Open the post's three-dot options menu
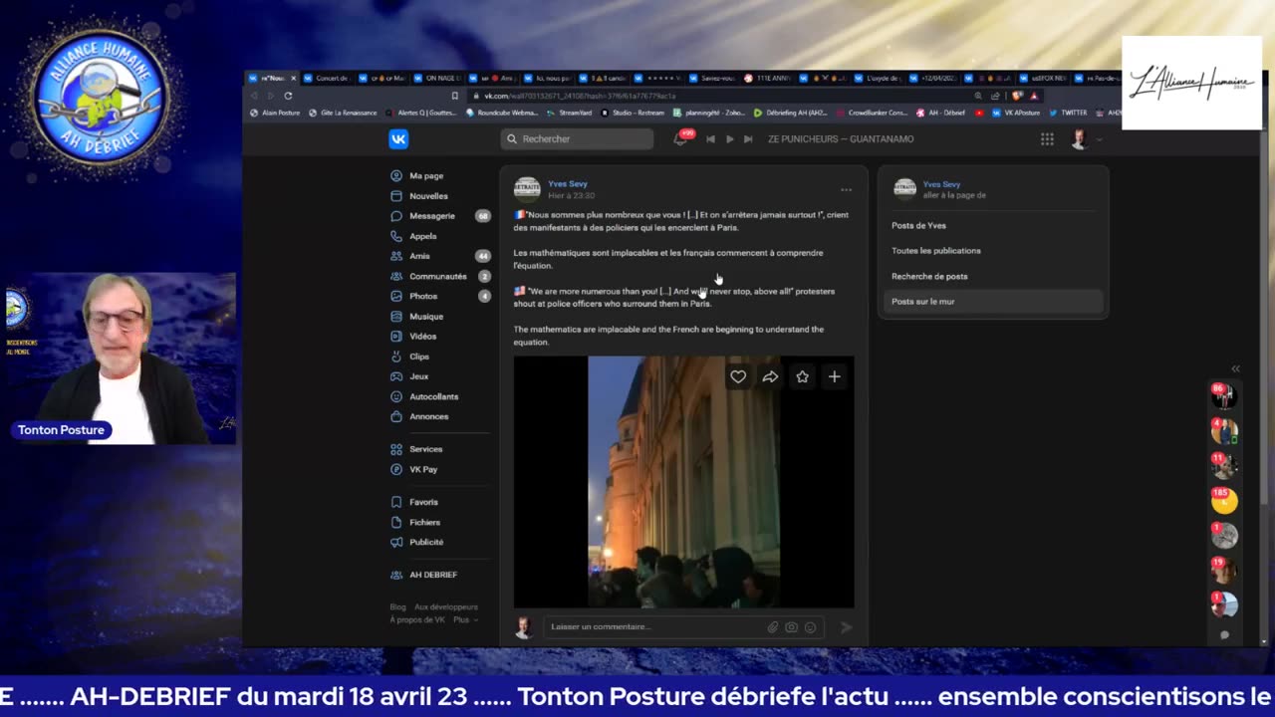This screenshot has height=717, width=1275. point(846,189)
